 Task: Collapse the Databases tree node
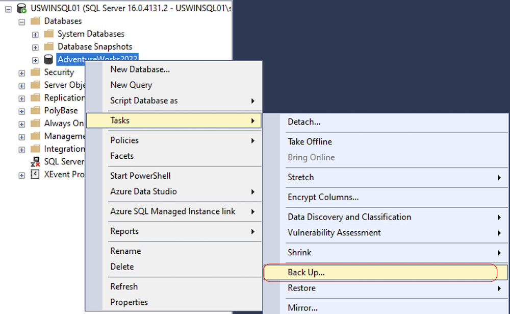click(22, 21)
